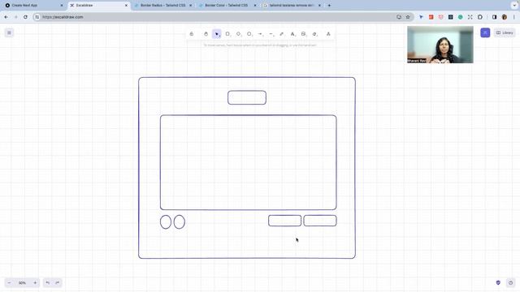Viewport: 520px width, 292px height.
Task: Click the presenter webcam video thumbnail
Action: tap(440, 45)
